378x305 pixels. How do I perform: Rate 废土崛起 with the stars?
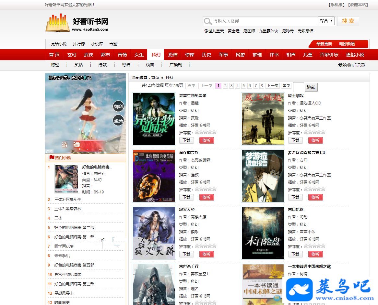tap(314, 132)
